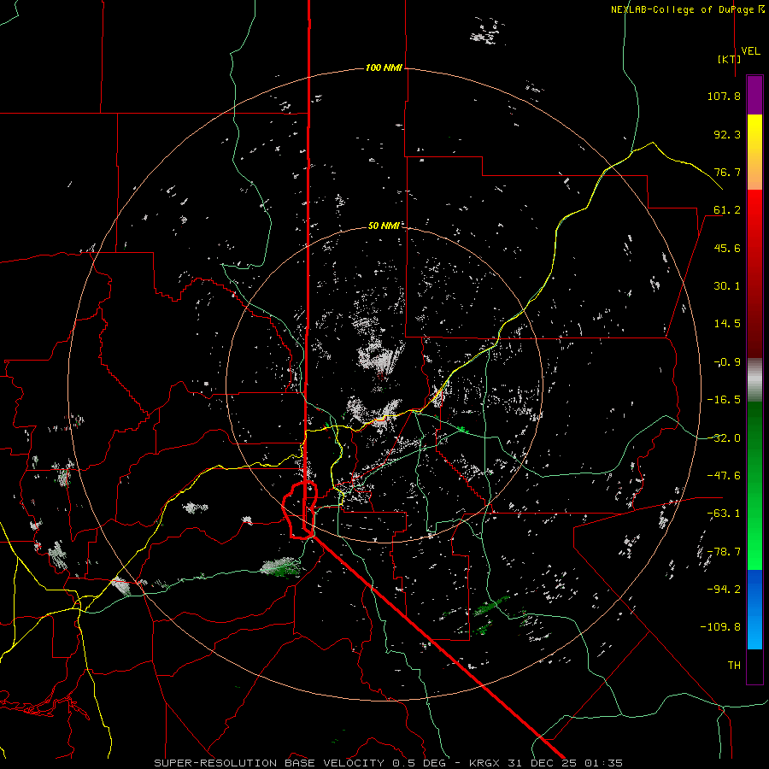
Task: Select the 61.2 legend value
Action: [727, 210]
